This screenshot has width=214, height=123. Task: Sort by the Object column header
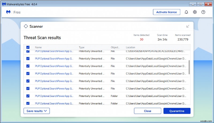[x=115, y=47]
